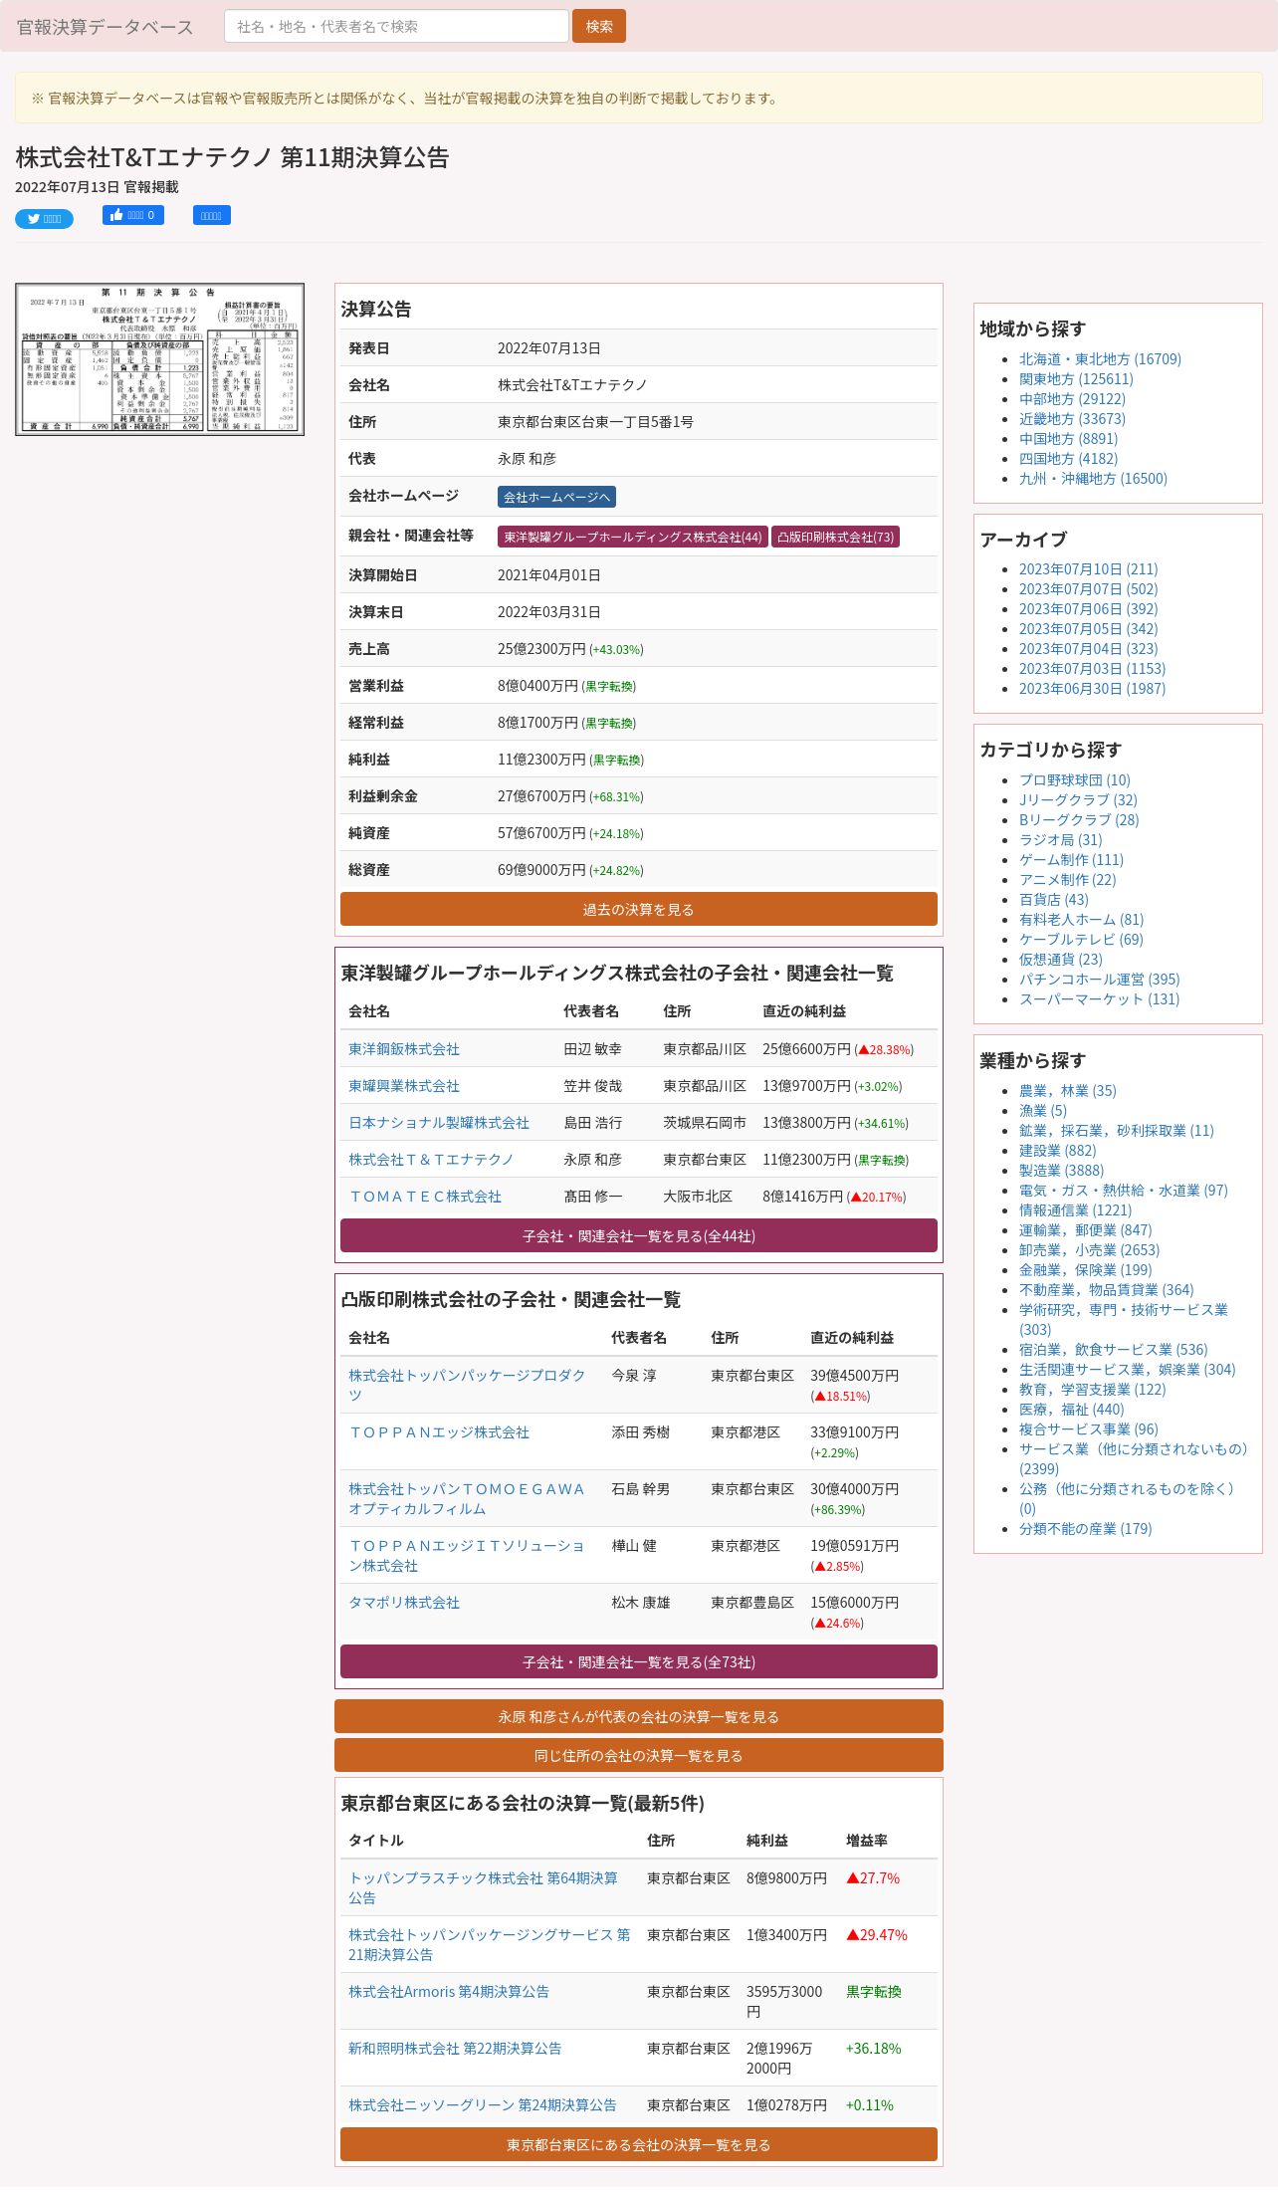Browse 医療，福祉 (440) industry
The width and height of the screenshot is (1278, 2193).
click(1071, 1410)
